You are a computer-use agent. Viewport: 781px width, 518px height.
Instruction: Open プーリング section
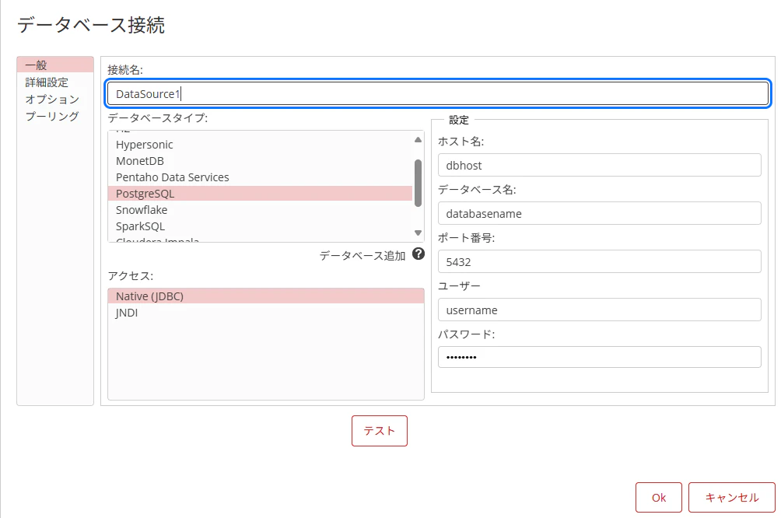52,116
